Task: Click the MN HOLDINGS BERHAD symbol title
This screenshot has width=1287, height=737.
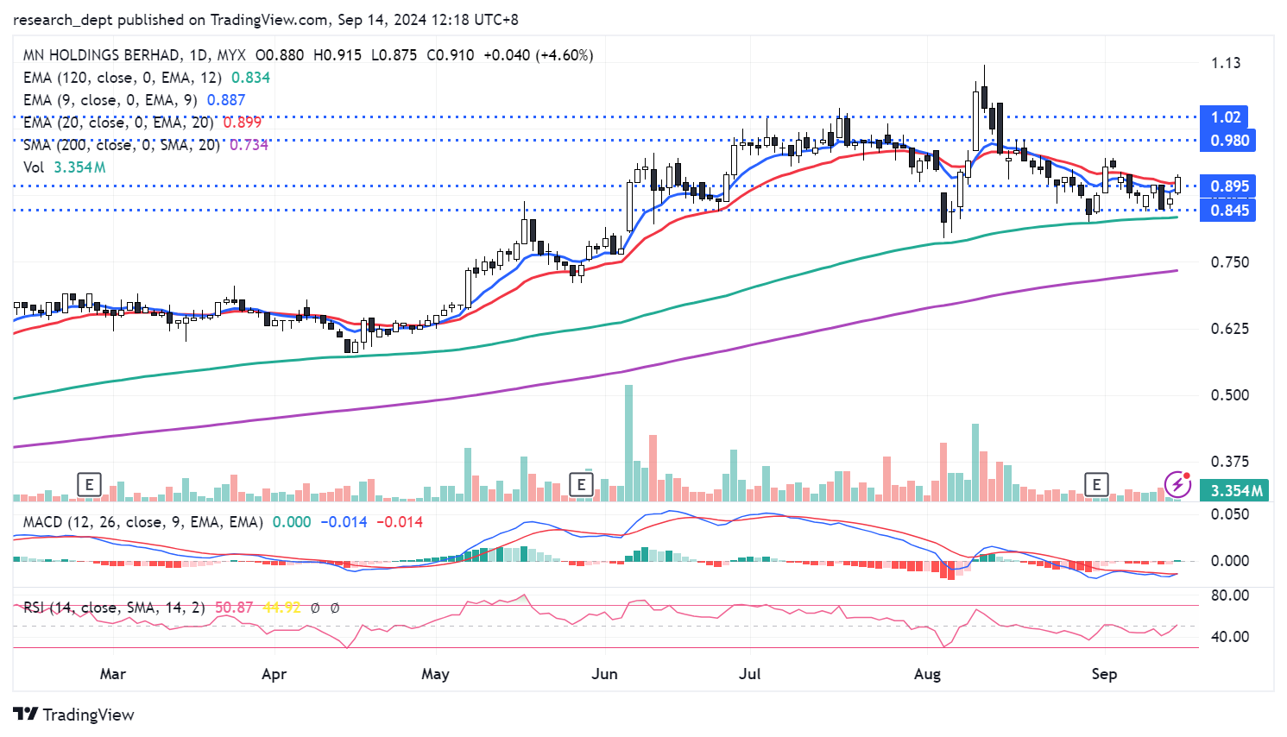Action: (x=103, y=55)
